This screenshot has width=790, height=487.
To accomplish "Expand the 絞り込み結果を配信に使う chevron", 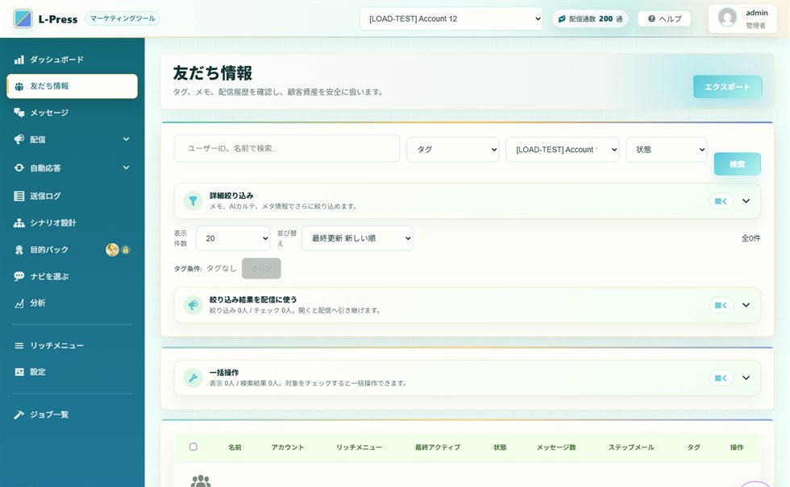I will pyautogui.click(x=746, y=305).
